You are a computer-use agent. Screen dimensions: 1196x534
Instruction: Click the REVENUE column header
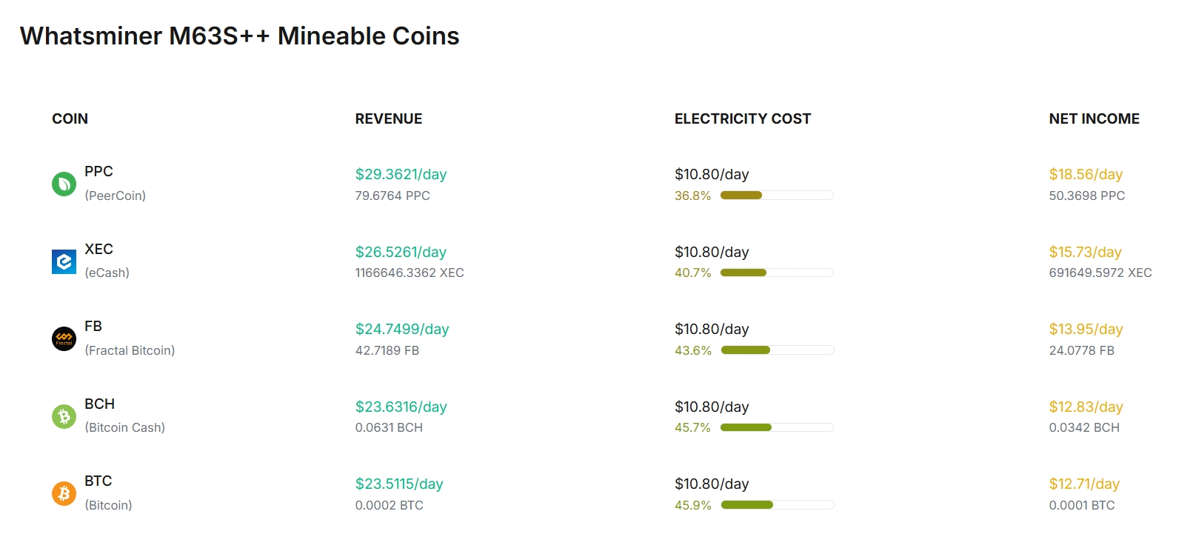click(x=389, y=119)
